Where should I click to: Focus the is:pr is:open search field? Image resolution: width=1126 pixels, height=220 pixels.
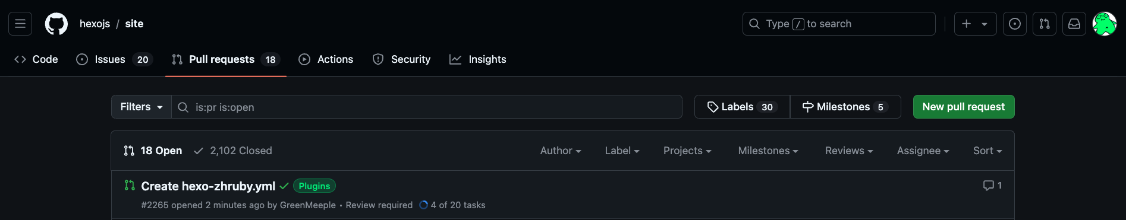[x=427, y=107]
